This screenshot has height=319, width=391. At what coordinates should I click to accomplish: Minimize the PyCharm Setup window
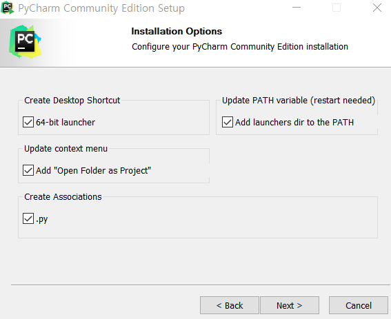(297, 8)
